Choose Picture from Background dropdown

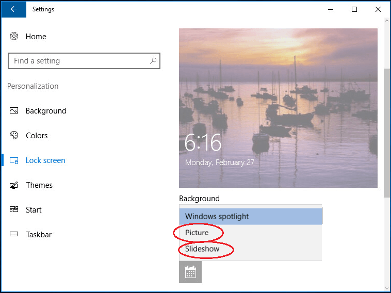(x=250, y=233)
